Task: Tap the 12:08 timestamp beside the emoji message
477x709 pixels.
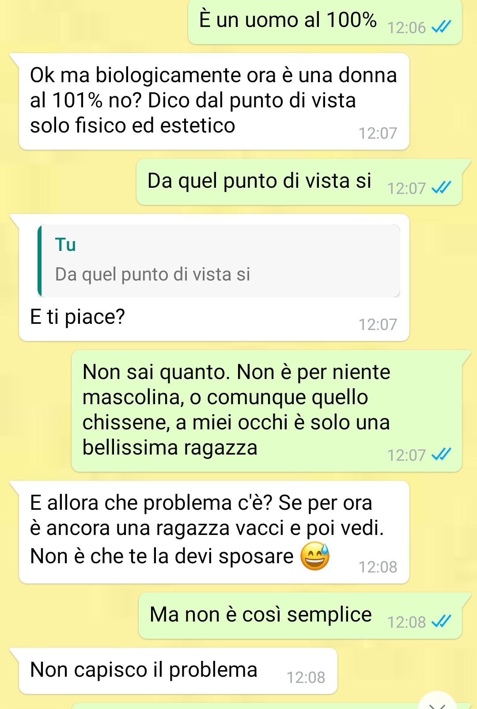Action: 378,567
